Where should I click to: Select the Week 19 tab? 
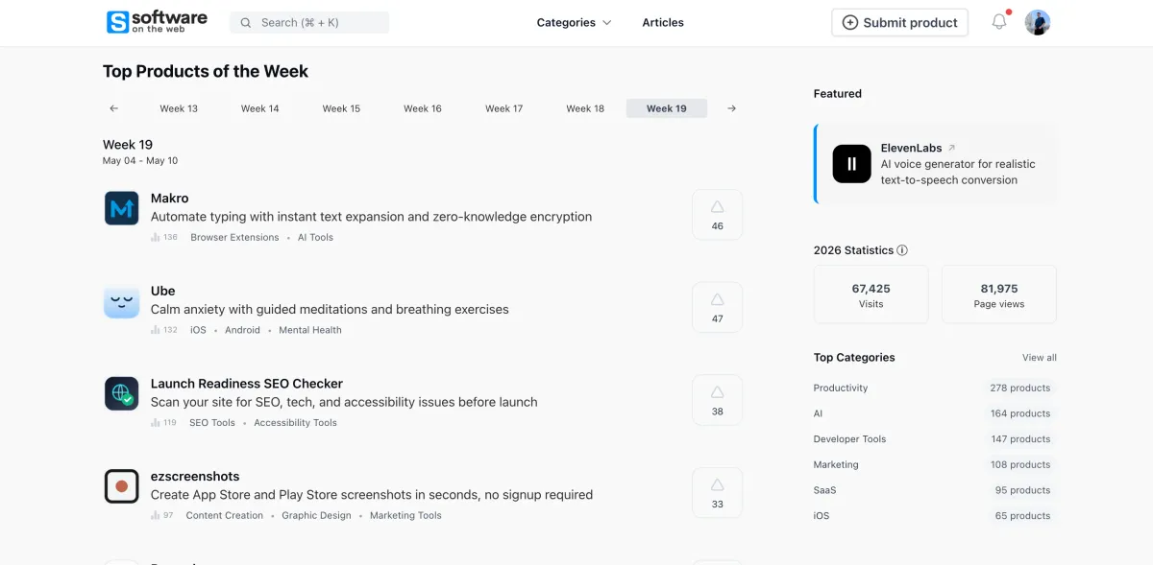667,108
